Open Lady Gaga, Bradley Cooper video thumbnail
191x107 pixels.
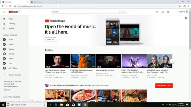pos(58,61)
